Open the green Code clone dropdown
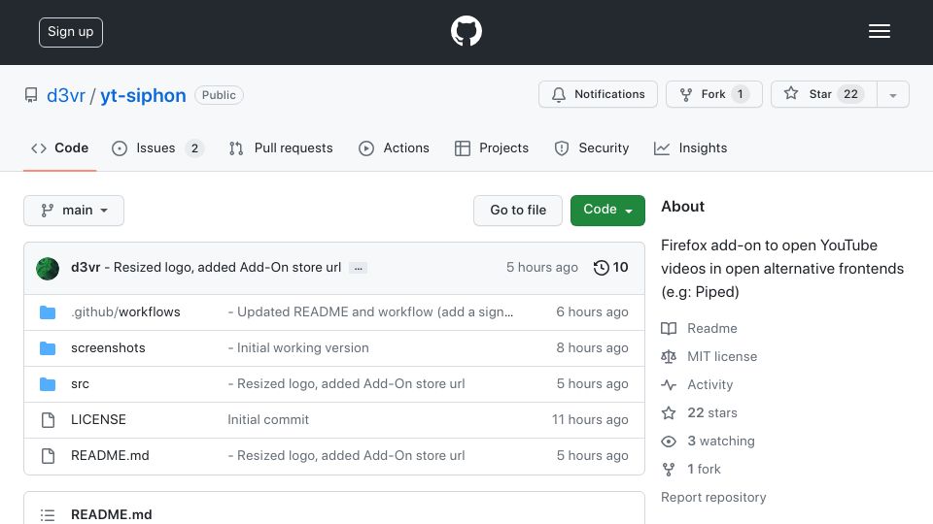This screenshot has height=524, width=933. [x=607, y=211]
